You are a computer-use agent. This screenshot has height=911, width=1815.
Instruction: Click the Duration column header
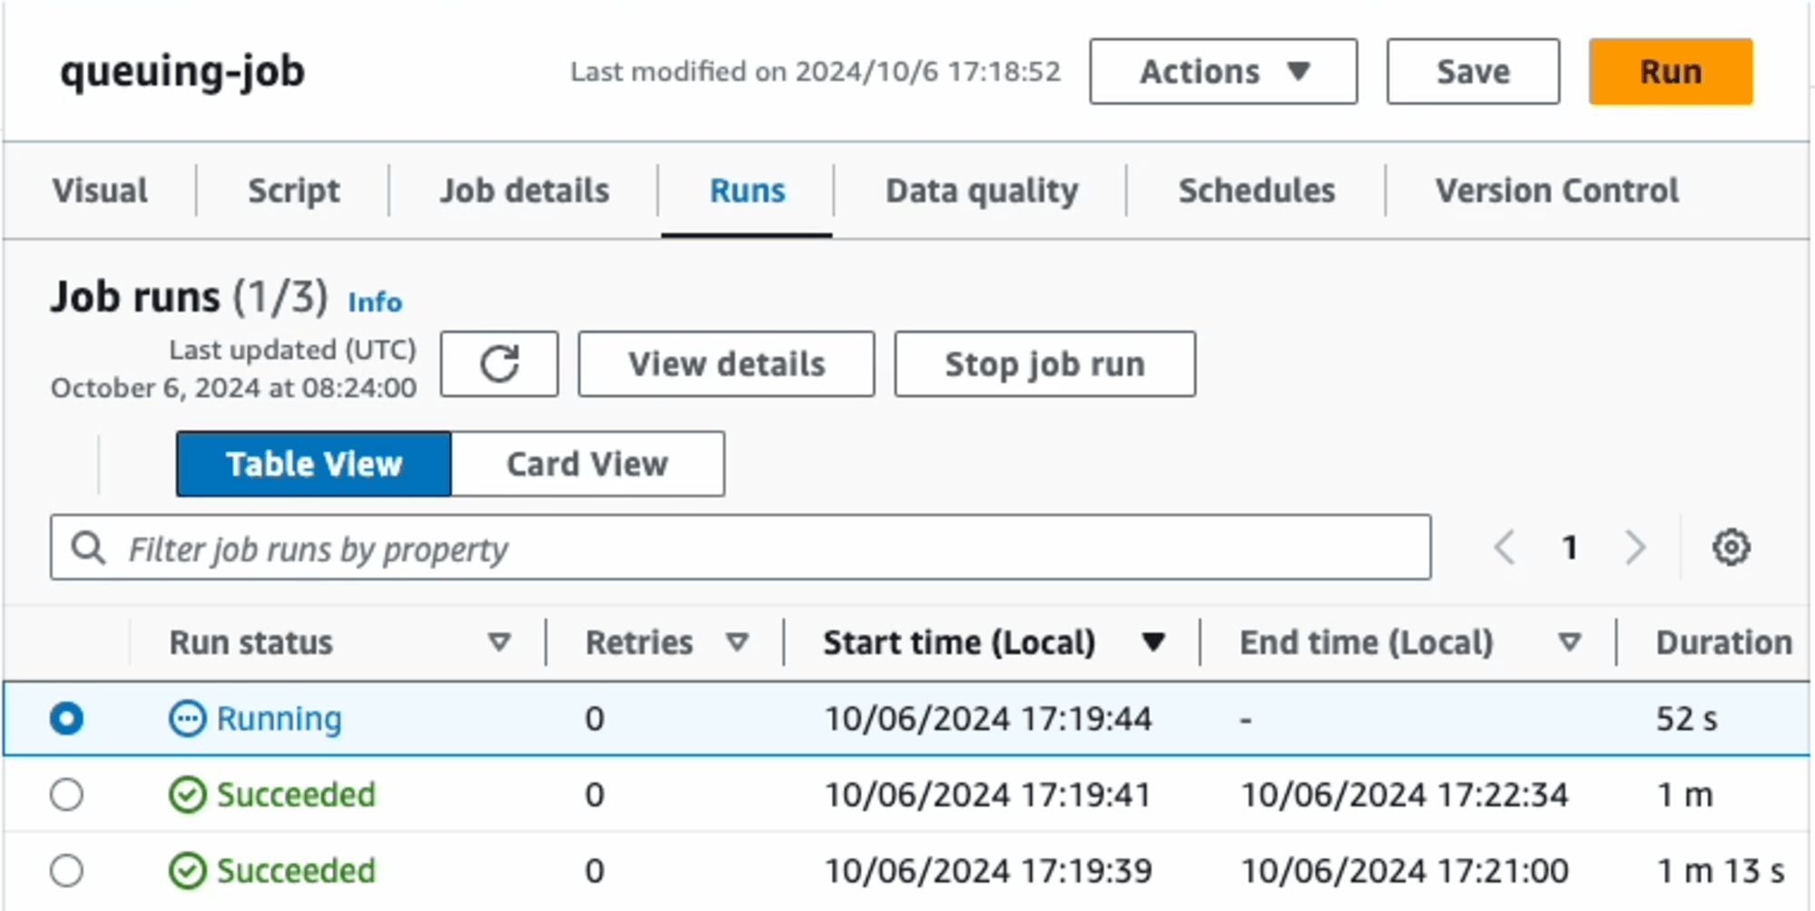1723,642
